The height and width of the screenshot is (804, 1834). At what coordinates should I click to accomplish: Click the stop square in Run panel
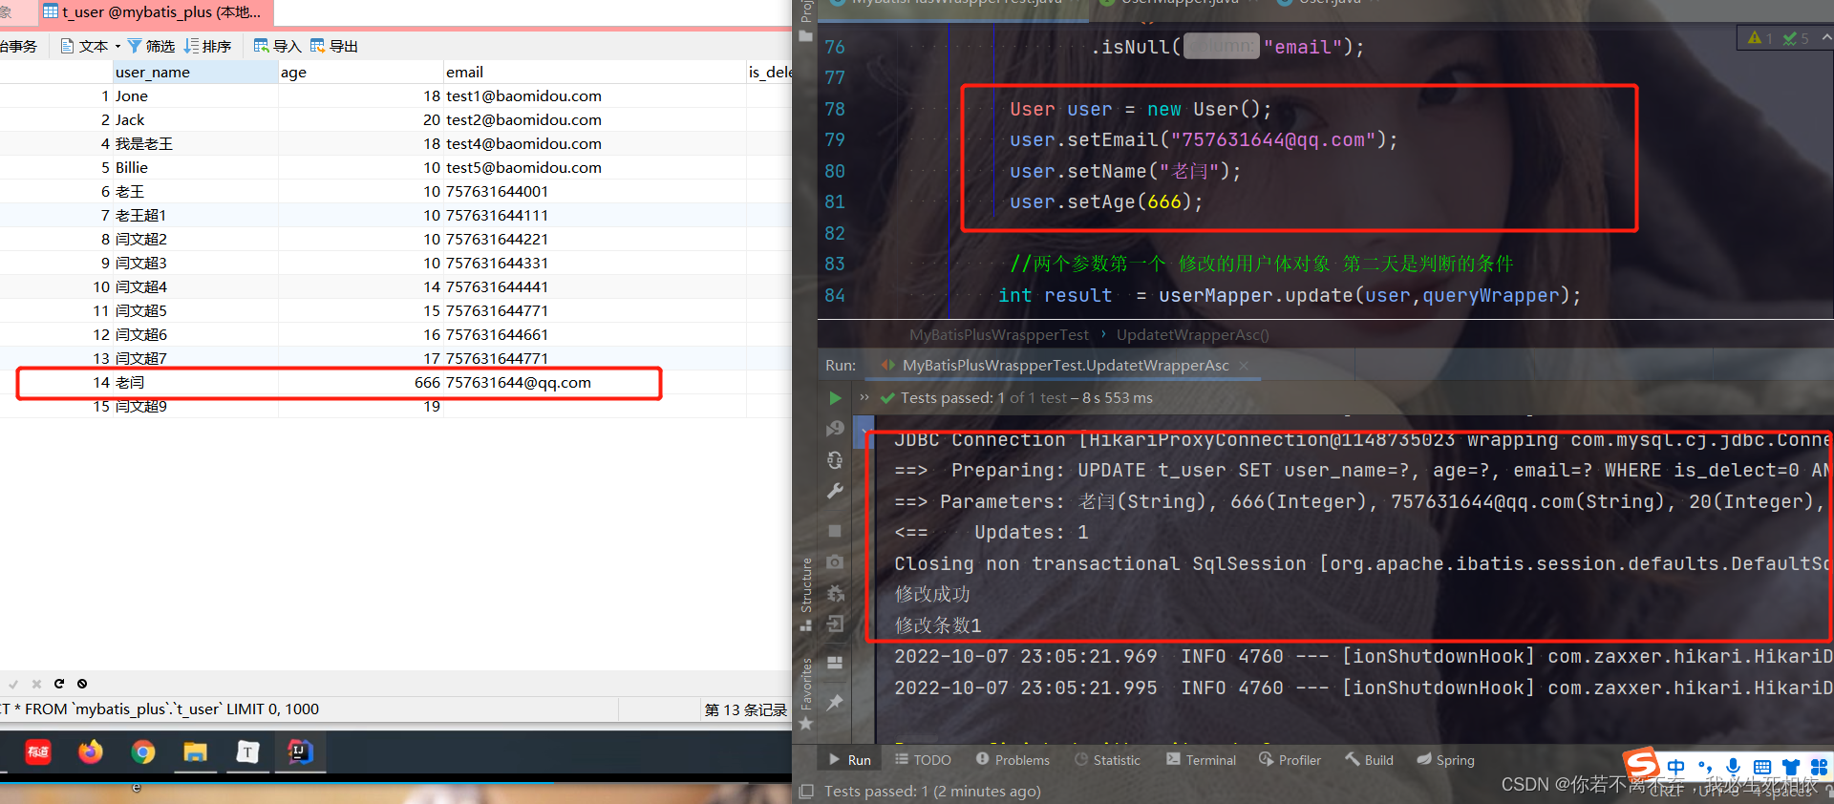click(835, 530)
